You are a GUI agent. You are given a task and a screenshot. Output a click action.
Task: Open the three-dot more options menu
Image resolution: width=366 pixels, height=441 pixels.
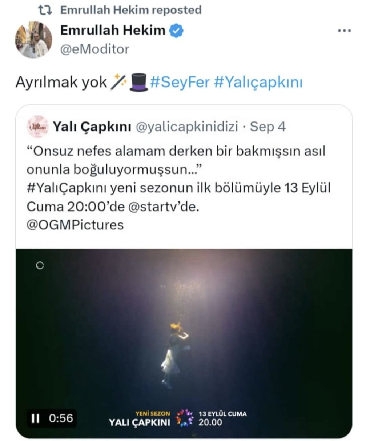click(344, 31)
